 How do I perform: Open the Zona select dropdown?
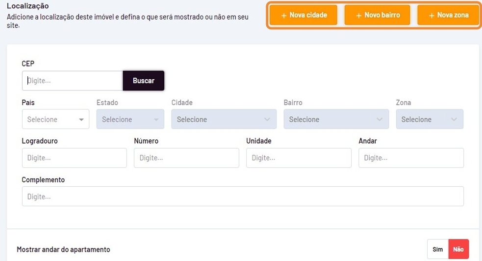click(429, 120)
